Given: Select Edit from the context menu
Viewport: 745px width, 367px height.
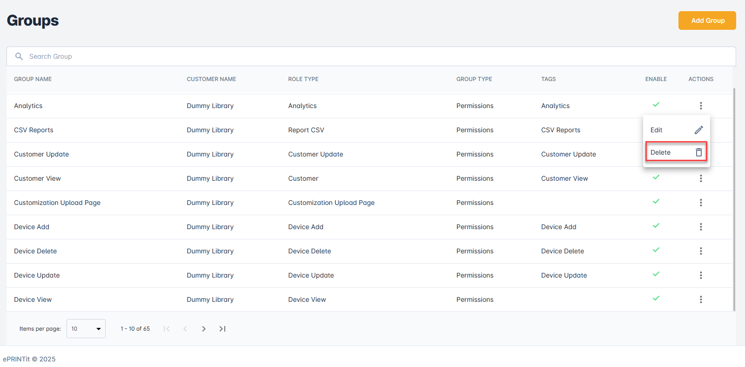Looking at the screenshot, I should coord(657,130).
